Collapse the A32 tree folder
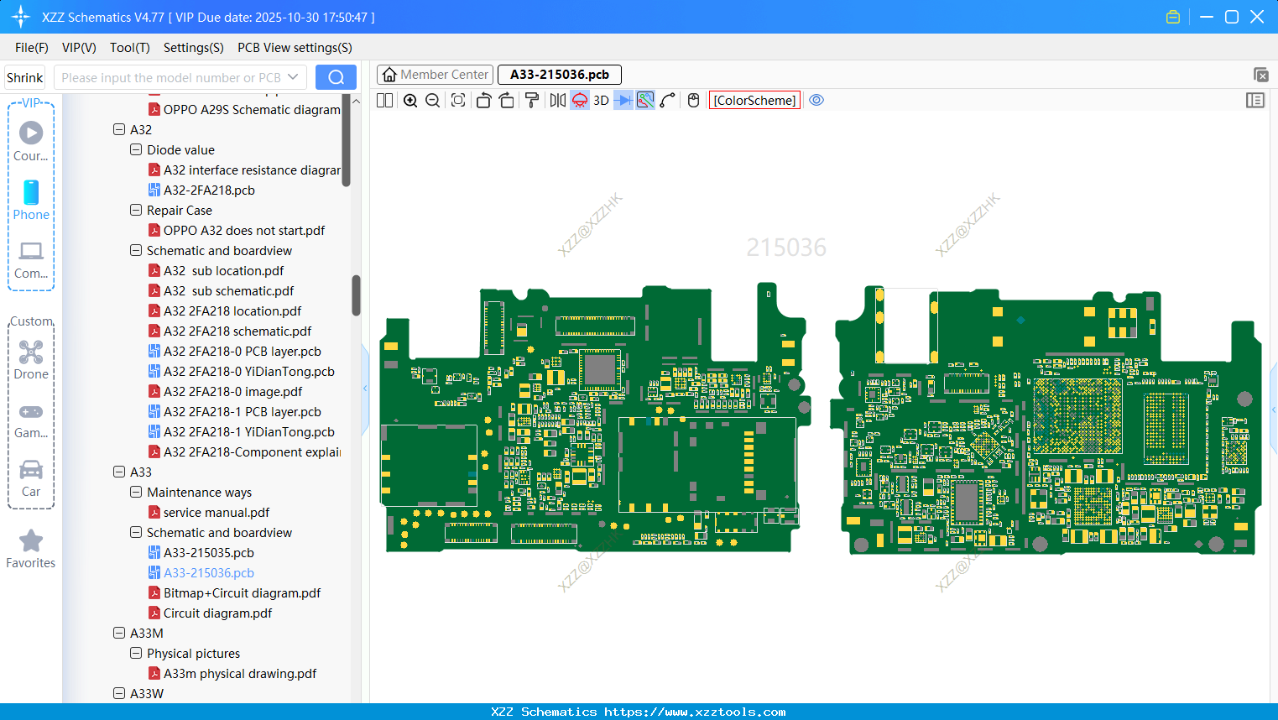1278x720 pixels. (119, 130)
